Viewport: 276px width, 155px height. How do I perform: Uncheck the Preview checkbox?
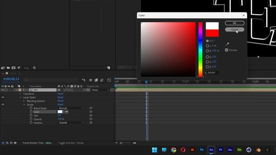[x=226, y=50]
